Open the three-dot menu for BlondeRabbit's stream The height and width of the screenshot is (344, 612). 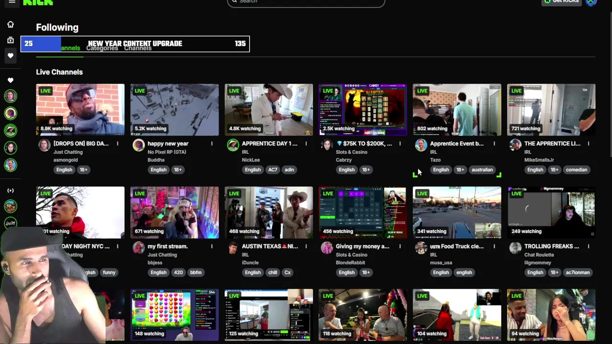pos(400,247)
